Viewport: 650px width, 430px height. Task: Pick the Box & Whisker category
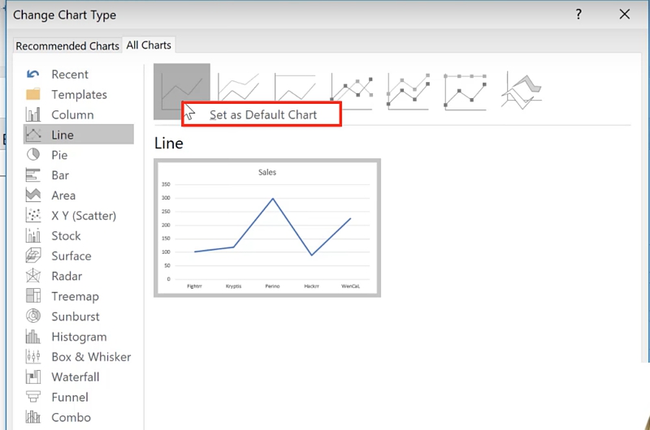point(91,357)
